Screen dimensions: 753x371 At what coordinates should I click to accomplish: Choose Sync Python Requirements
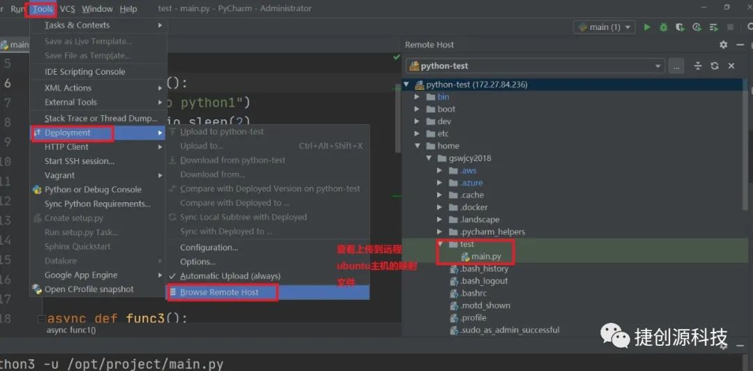tap(98, 204)
